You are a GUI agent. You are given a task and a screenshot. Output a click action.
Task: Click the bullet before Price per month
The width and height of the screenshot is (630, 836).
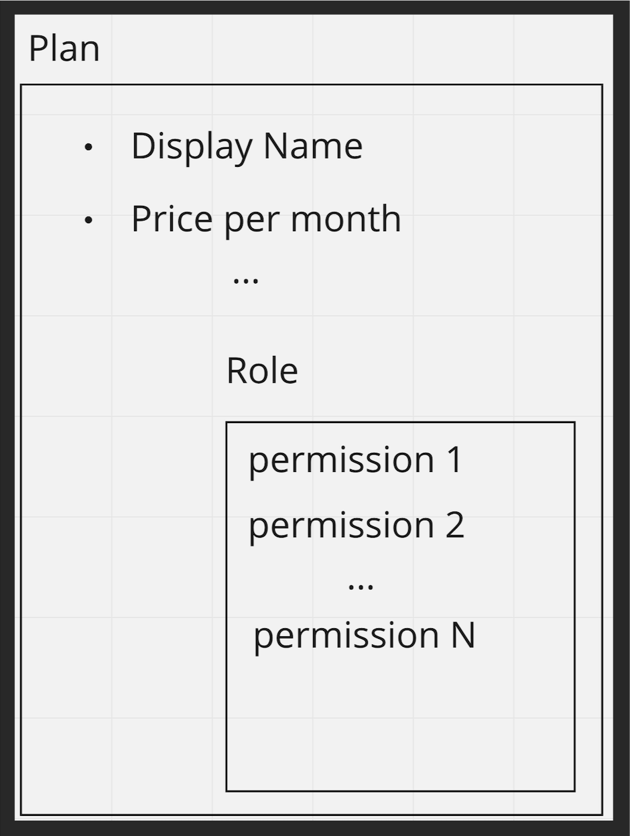point(88,219)
